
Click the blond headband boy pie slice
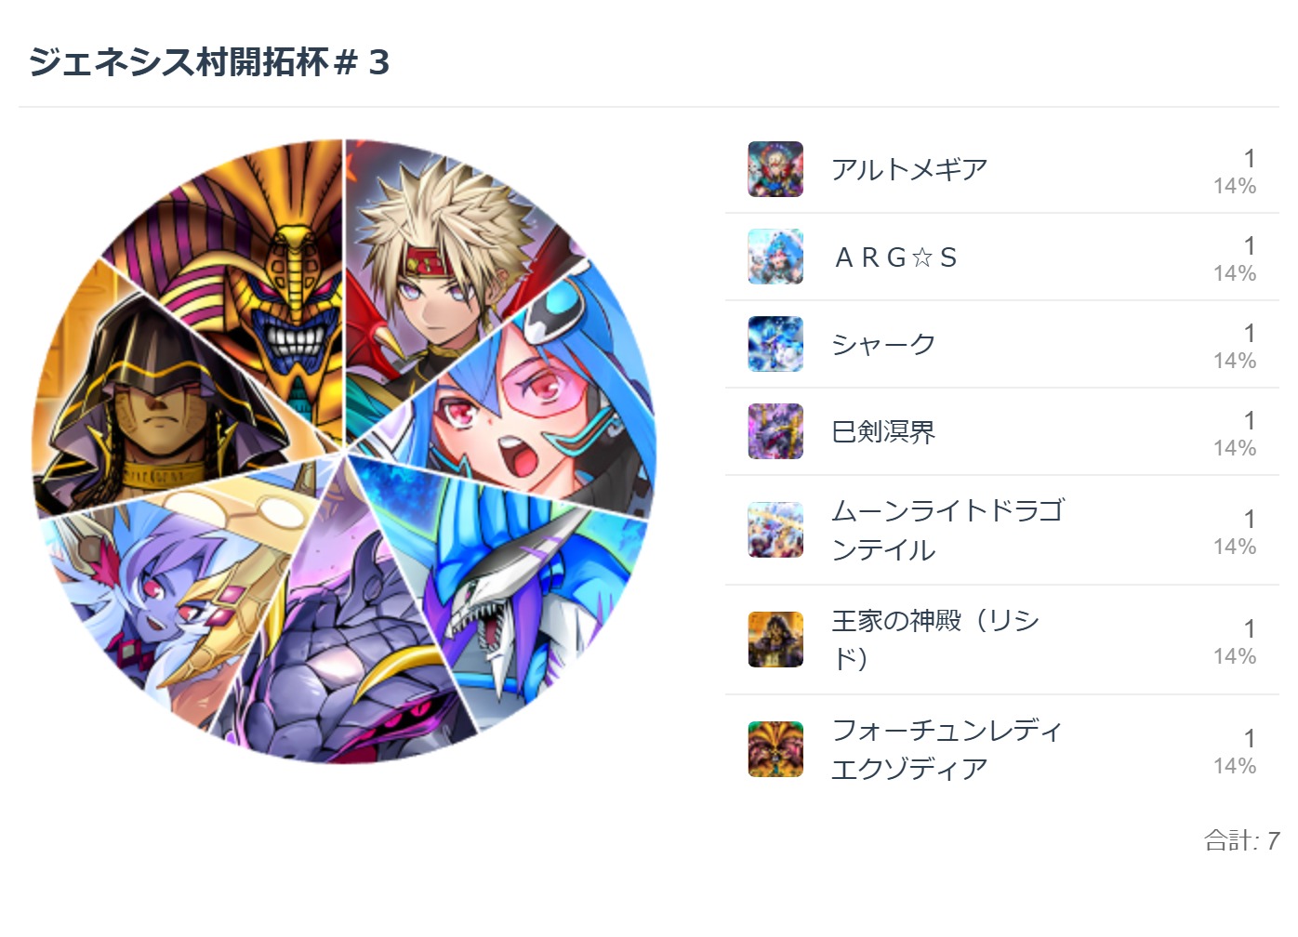437,270
